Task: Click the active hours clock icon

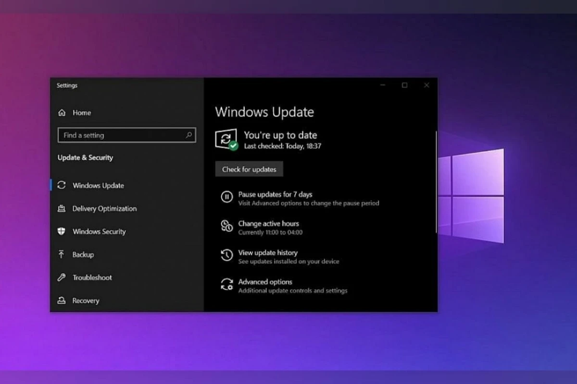Action: tap(226, 226)
